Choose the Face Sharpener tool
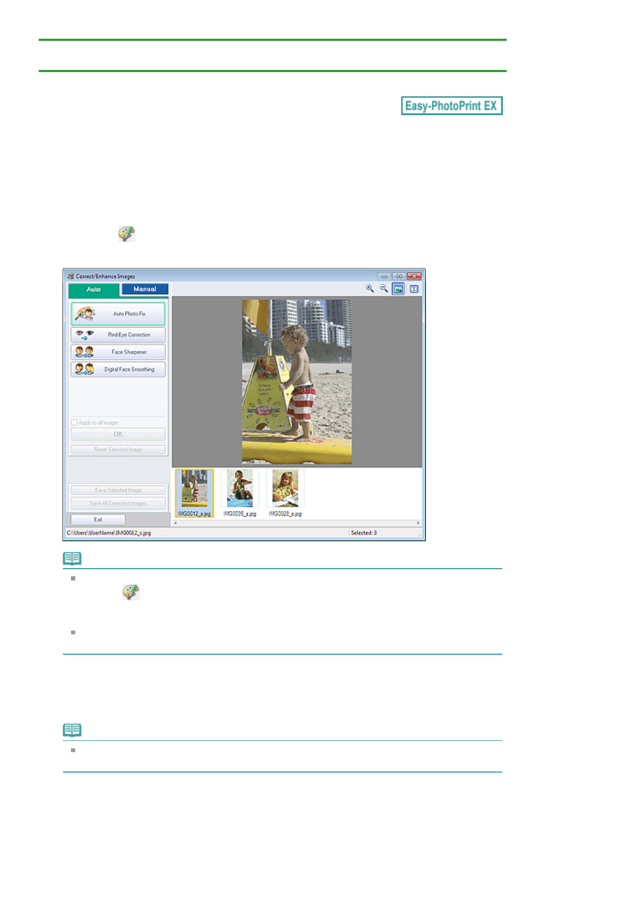640x906 pixels. click(x=118, y=352)
